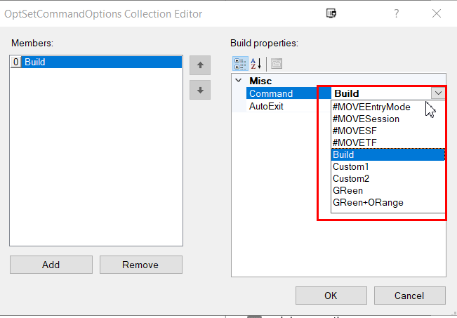Choose #MOVEEntryMode from the list
The image size is (457, 318).
click(x=371, y=107)
